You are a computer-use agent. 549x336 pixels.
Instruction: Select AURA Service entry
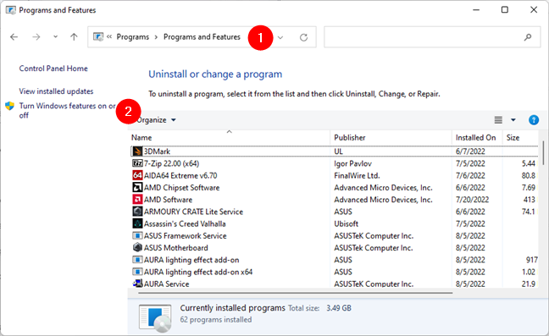pyautogui.click(x=335, y=284)
